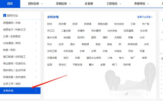Select 商业服务 / 石油石化 category
Screen dimensions: 163x101
pos(14,64)
